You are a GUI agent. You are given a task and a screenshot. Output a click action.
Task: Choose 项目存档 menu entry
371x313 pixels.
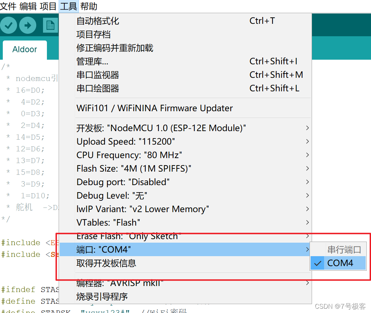pos(185,34)
